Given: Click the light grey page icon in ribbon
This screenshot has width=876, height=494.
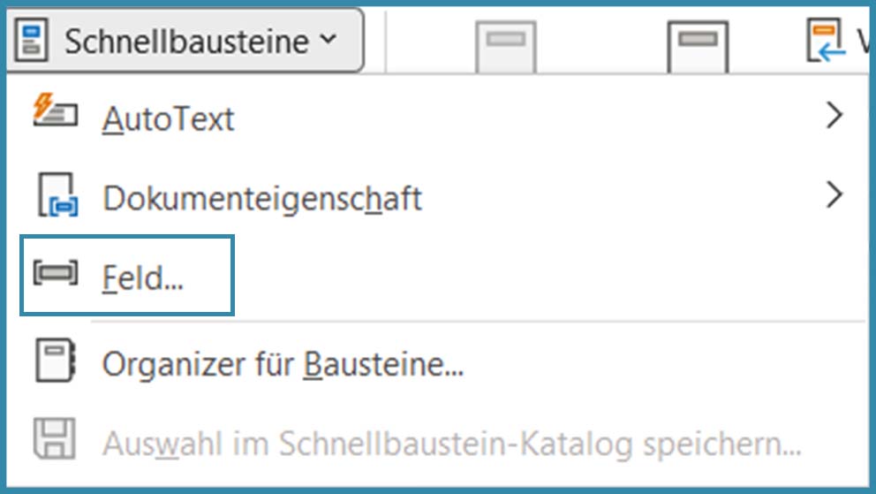Looking at the screenshot, I should click(x=505, y=46).
